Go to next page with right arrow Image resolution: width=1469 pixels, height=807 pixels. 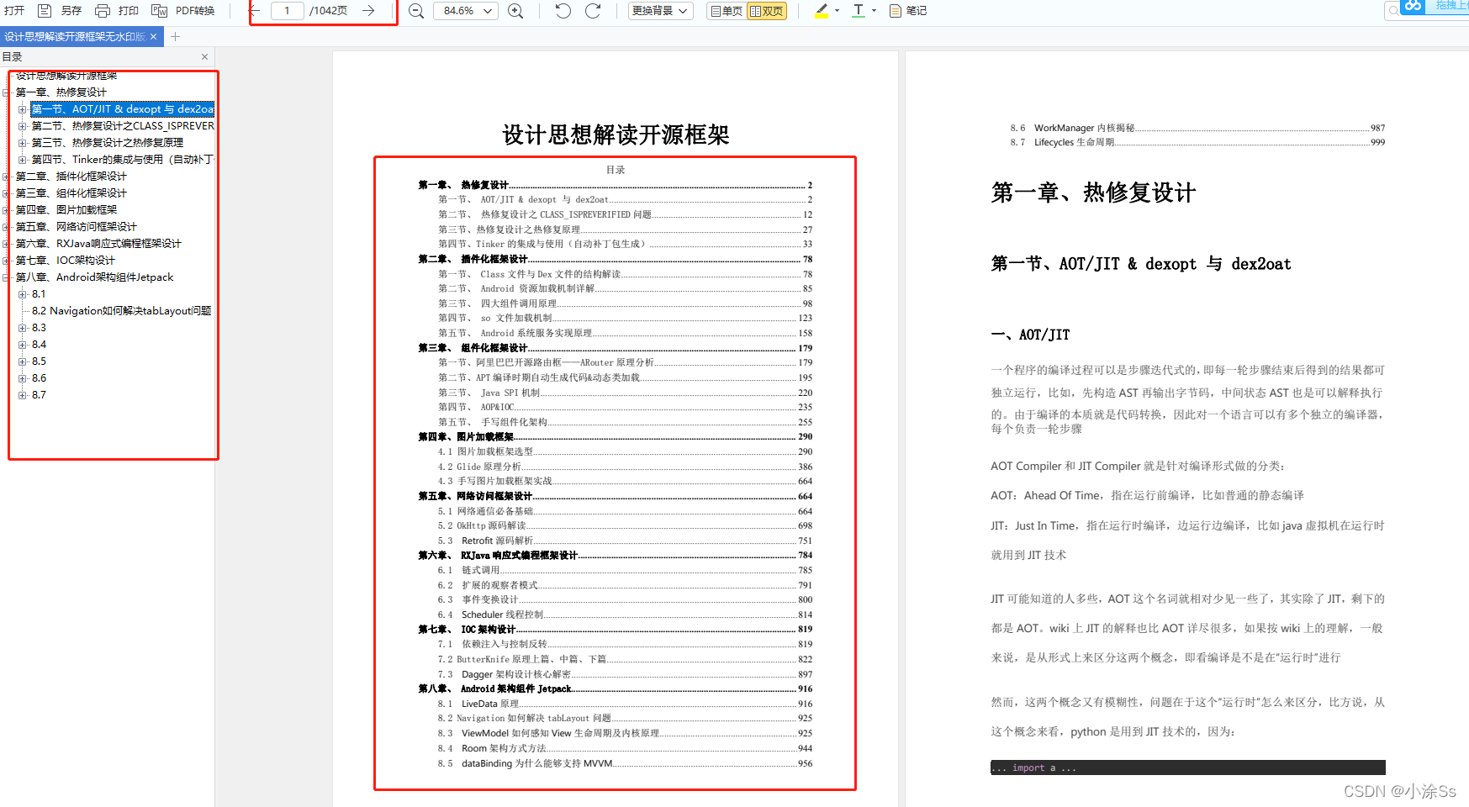367,11
